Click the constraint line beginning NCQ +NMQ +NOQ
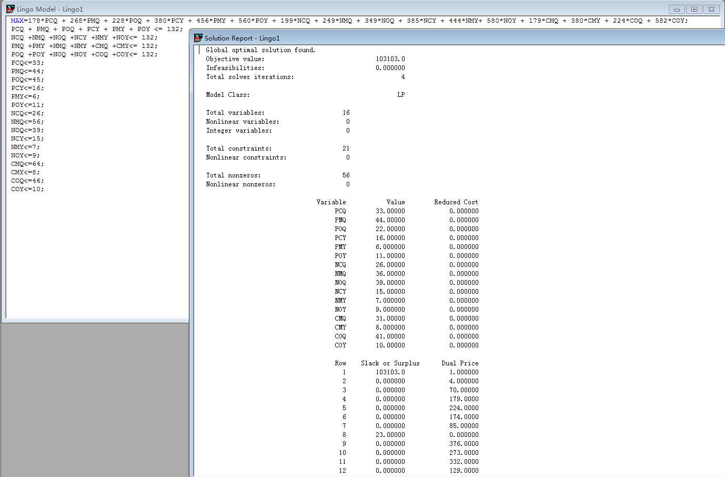Screen dimensions: 725x477 (84, 37)
